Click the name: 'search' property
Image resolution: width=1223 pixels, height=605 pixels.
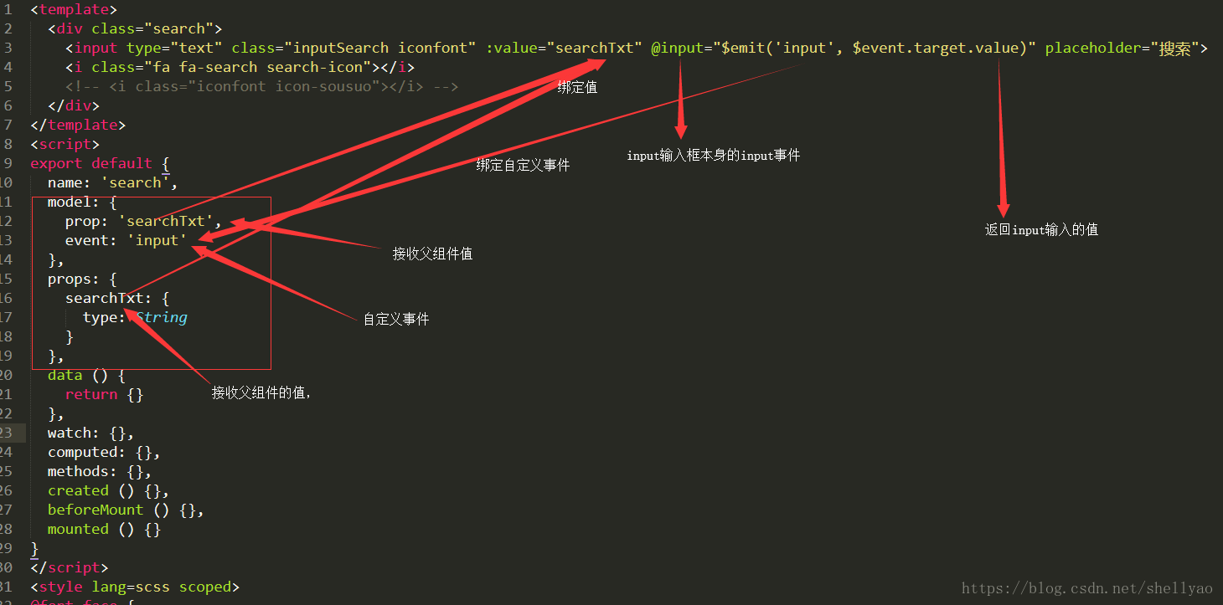(x=112, y=182)
